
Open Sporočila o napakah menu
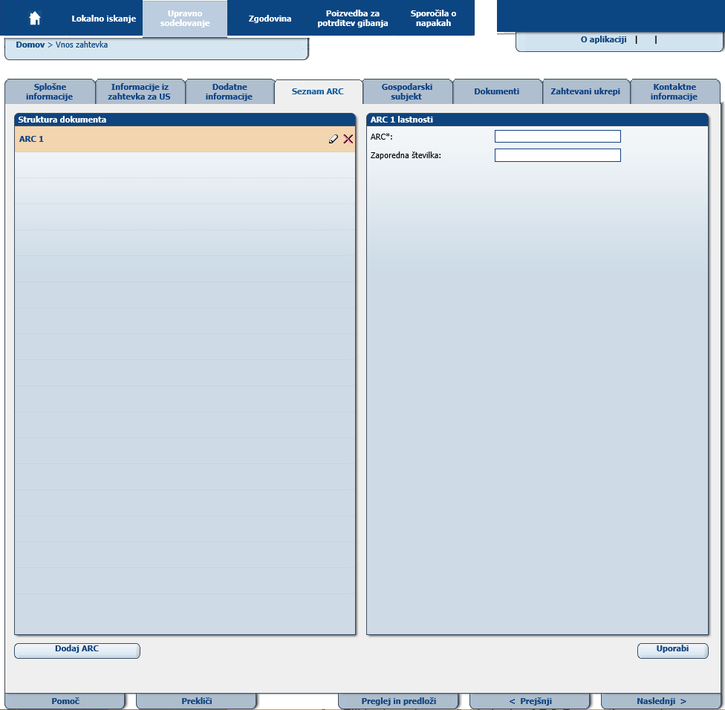tap(433, 19)
